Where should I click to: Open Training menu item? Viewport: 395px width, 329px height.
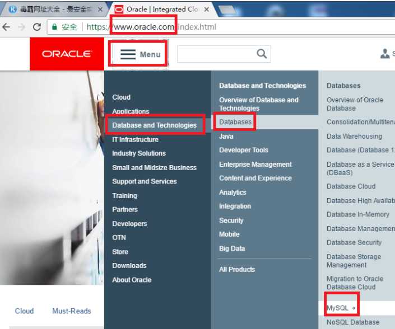coord(125,196)
